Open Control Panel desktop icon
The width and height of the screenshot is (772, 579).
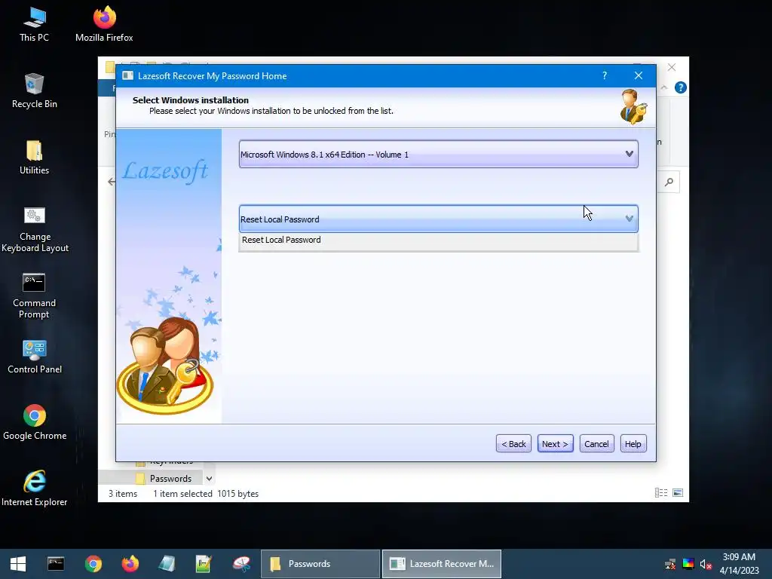35,357
